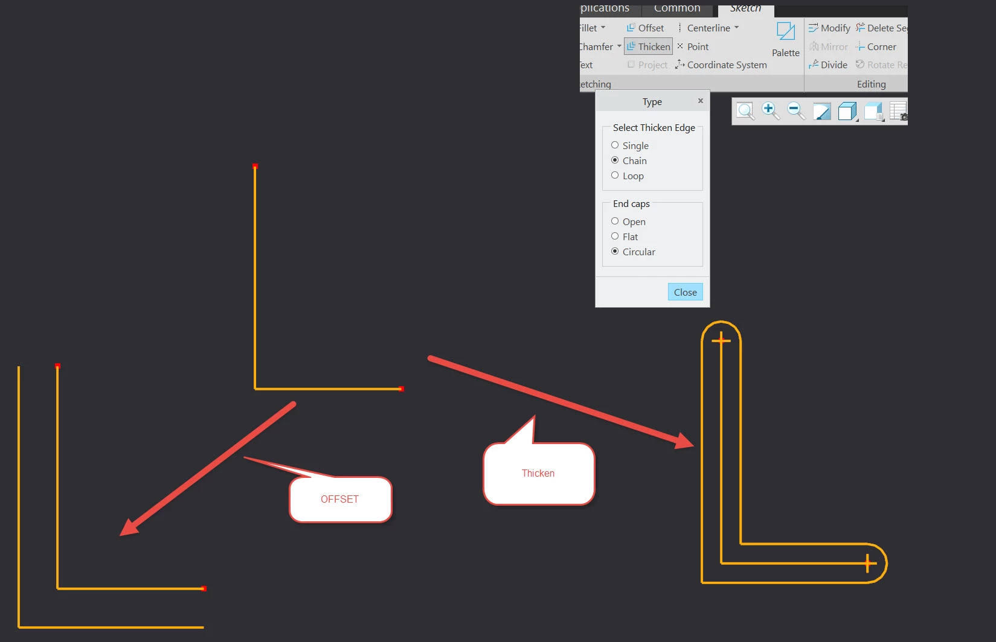Select the Point tool
The image size is (996, 642).
point(693,46)
